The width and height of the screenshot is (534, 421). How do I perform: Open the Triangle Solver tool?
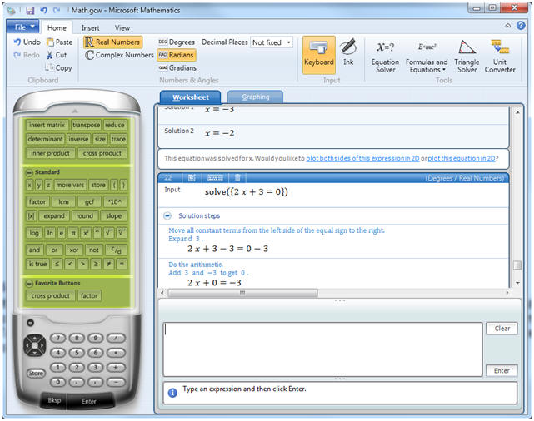point(467,57)
